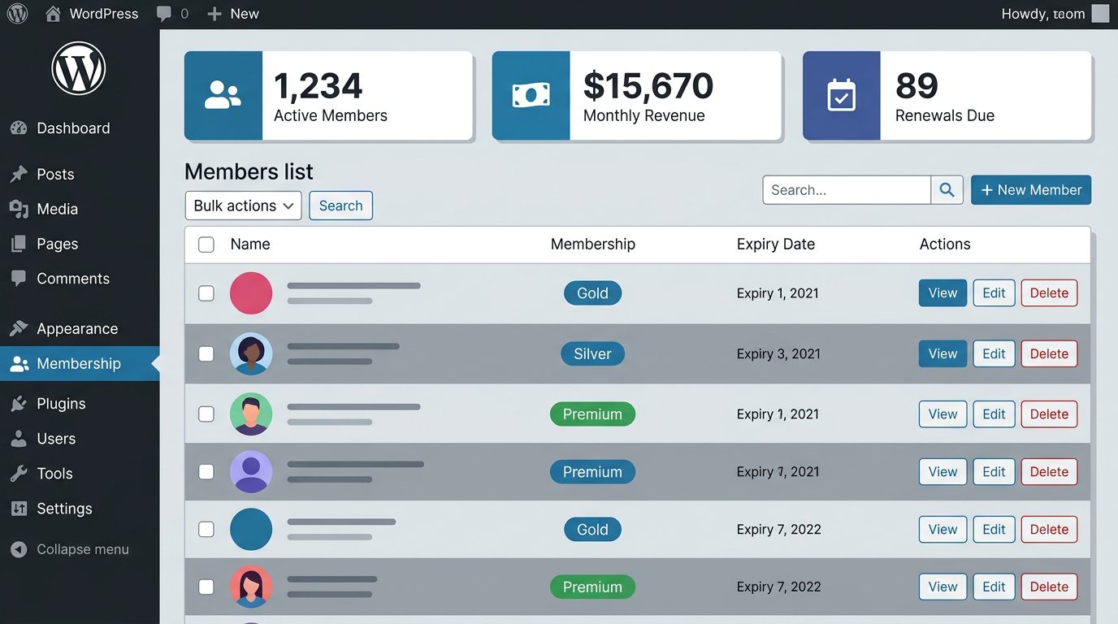
Task: Click the Collapse menu arrow icon
Action: 19,549
